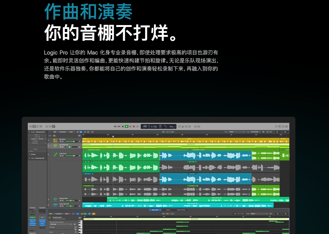The height and width of the screenshot is (234, 329).
Task: Click the Lead Vocal microphone track icon
Action: pyautogui.click(x=55, y=154)
